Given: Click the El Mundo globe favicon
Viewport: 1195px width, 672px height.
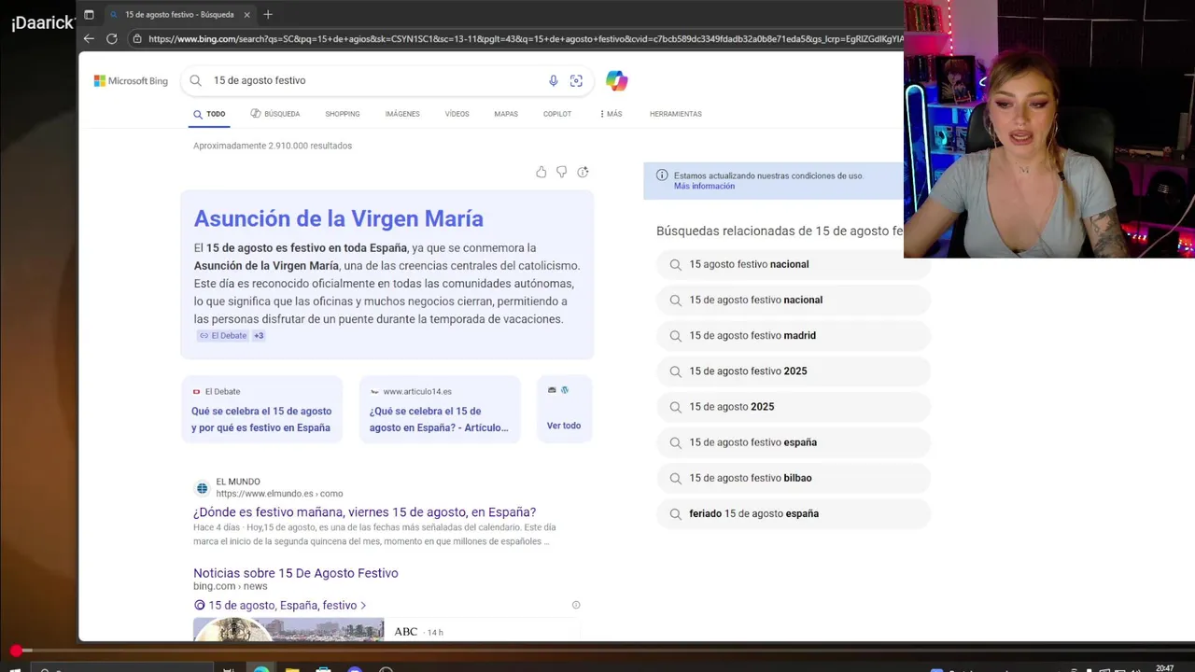Looking at the screenshot, I should (202, 488).
